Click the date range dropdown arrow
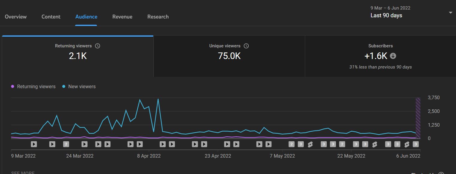Viewport: 456px width, 174px height. (x=451, y=13)
